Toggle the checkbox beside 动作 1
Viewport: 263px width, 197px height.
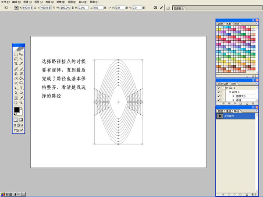(x=219, y=92)
